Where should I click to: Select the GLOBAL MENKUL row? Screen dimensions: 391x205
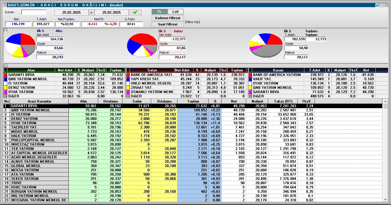tap(193, 166)
